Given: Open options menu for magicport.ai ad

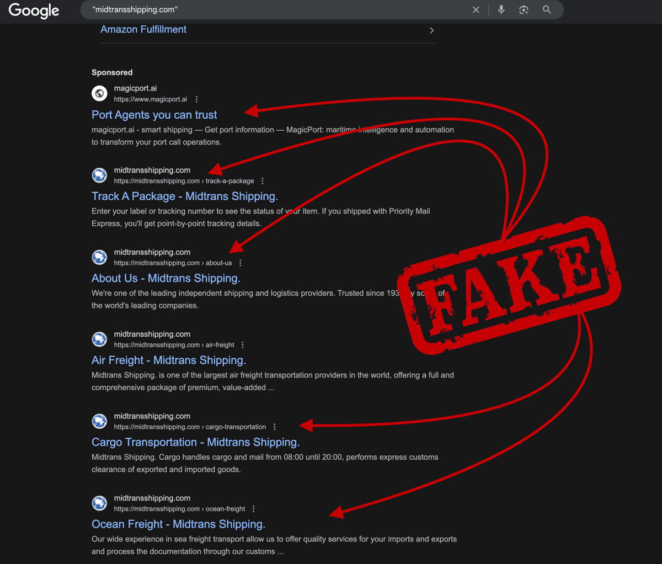Looking at the screenshot, I should click(196, 99).
